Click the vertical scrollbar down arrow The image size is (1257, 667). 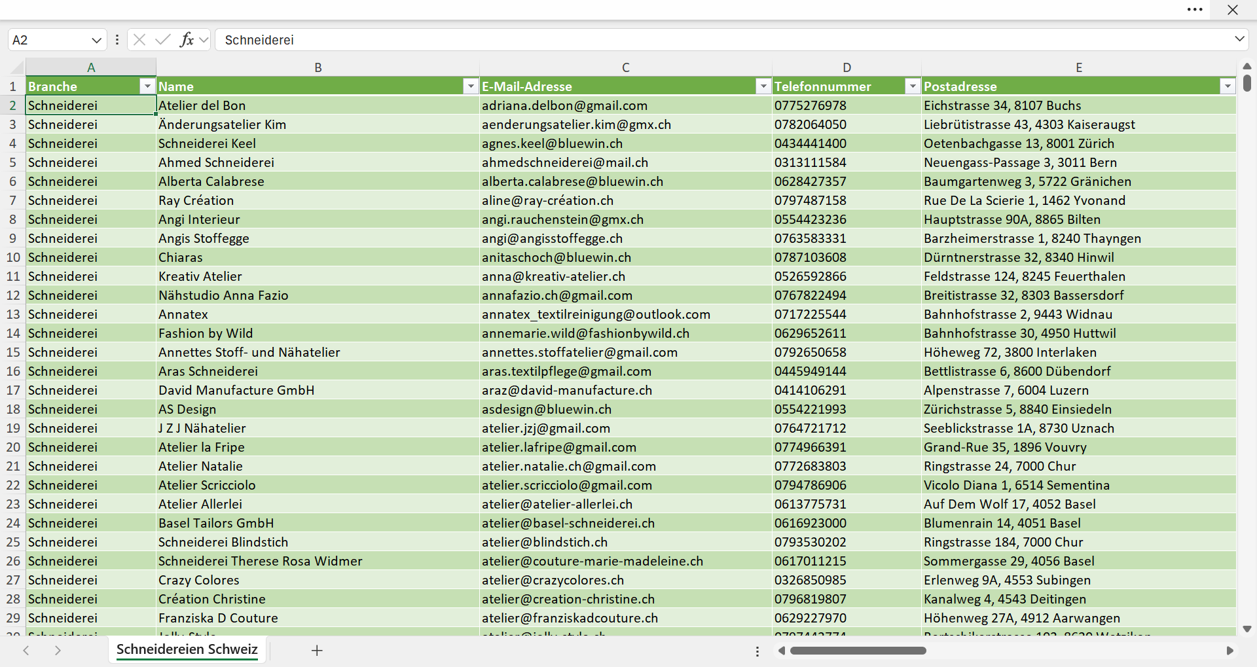click(x=1247, y=629)
